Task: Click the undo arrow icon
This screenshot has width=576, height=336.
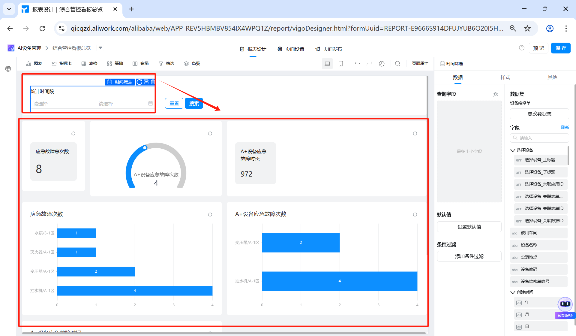Action: pyautogui.click(x=357, y=64)
